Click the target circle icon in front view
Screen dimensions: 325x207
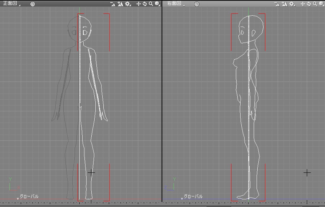tap(33, 4)
